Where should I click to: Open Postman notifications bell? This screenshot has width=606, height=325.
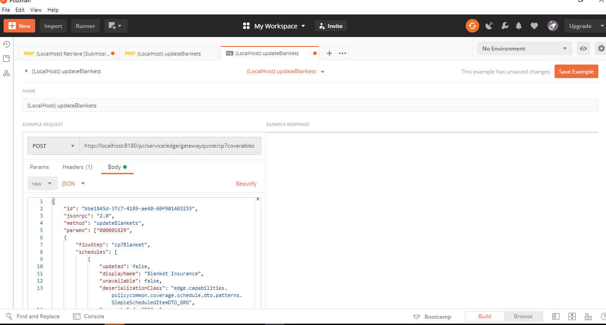pyautogui.click(x=518, y=26)
